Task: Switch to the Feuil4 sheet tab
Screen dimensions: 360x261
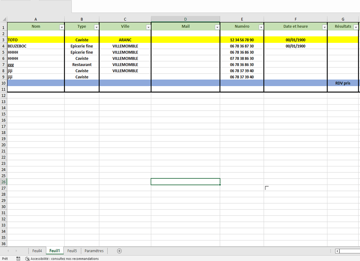Action: pyautogui.click(x=37, y=251)
